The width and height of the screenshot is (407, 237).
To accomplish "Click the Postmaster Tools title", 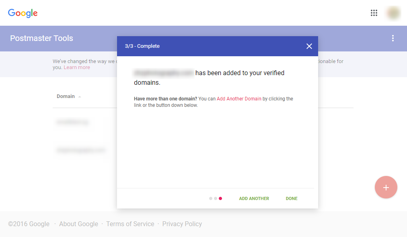I will (x=41, y=38).
